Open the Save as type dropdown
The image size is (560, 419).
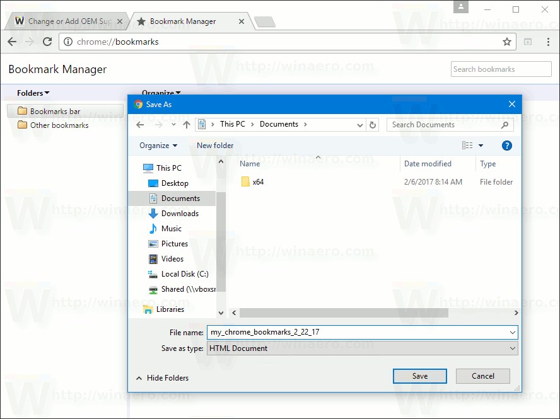514,348
